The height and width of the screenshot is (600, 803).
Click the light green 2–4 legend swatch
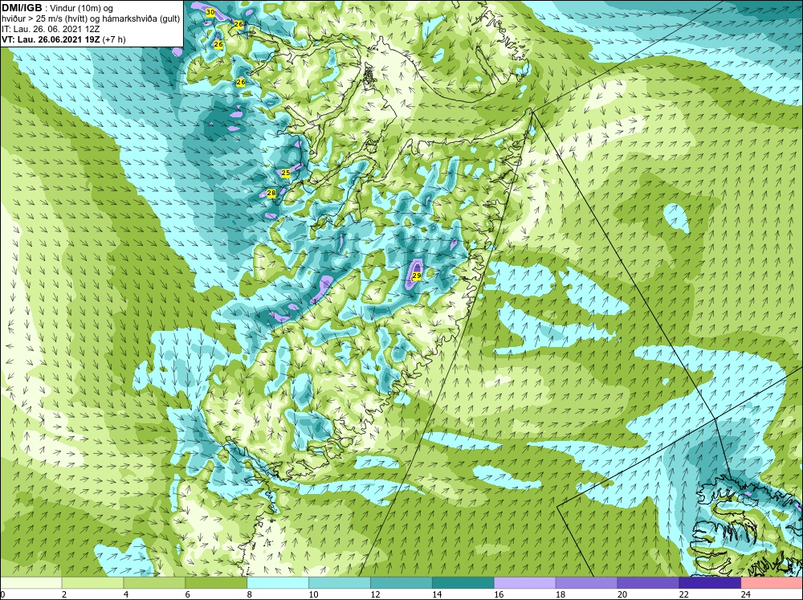pos(92,583)
